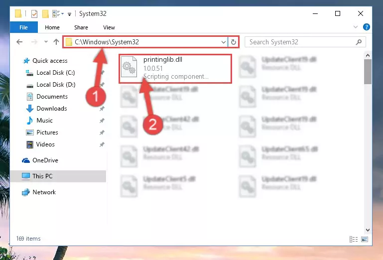
Task: Open Help with the question mark icon
Action: [x=366, y=27]
